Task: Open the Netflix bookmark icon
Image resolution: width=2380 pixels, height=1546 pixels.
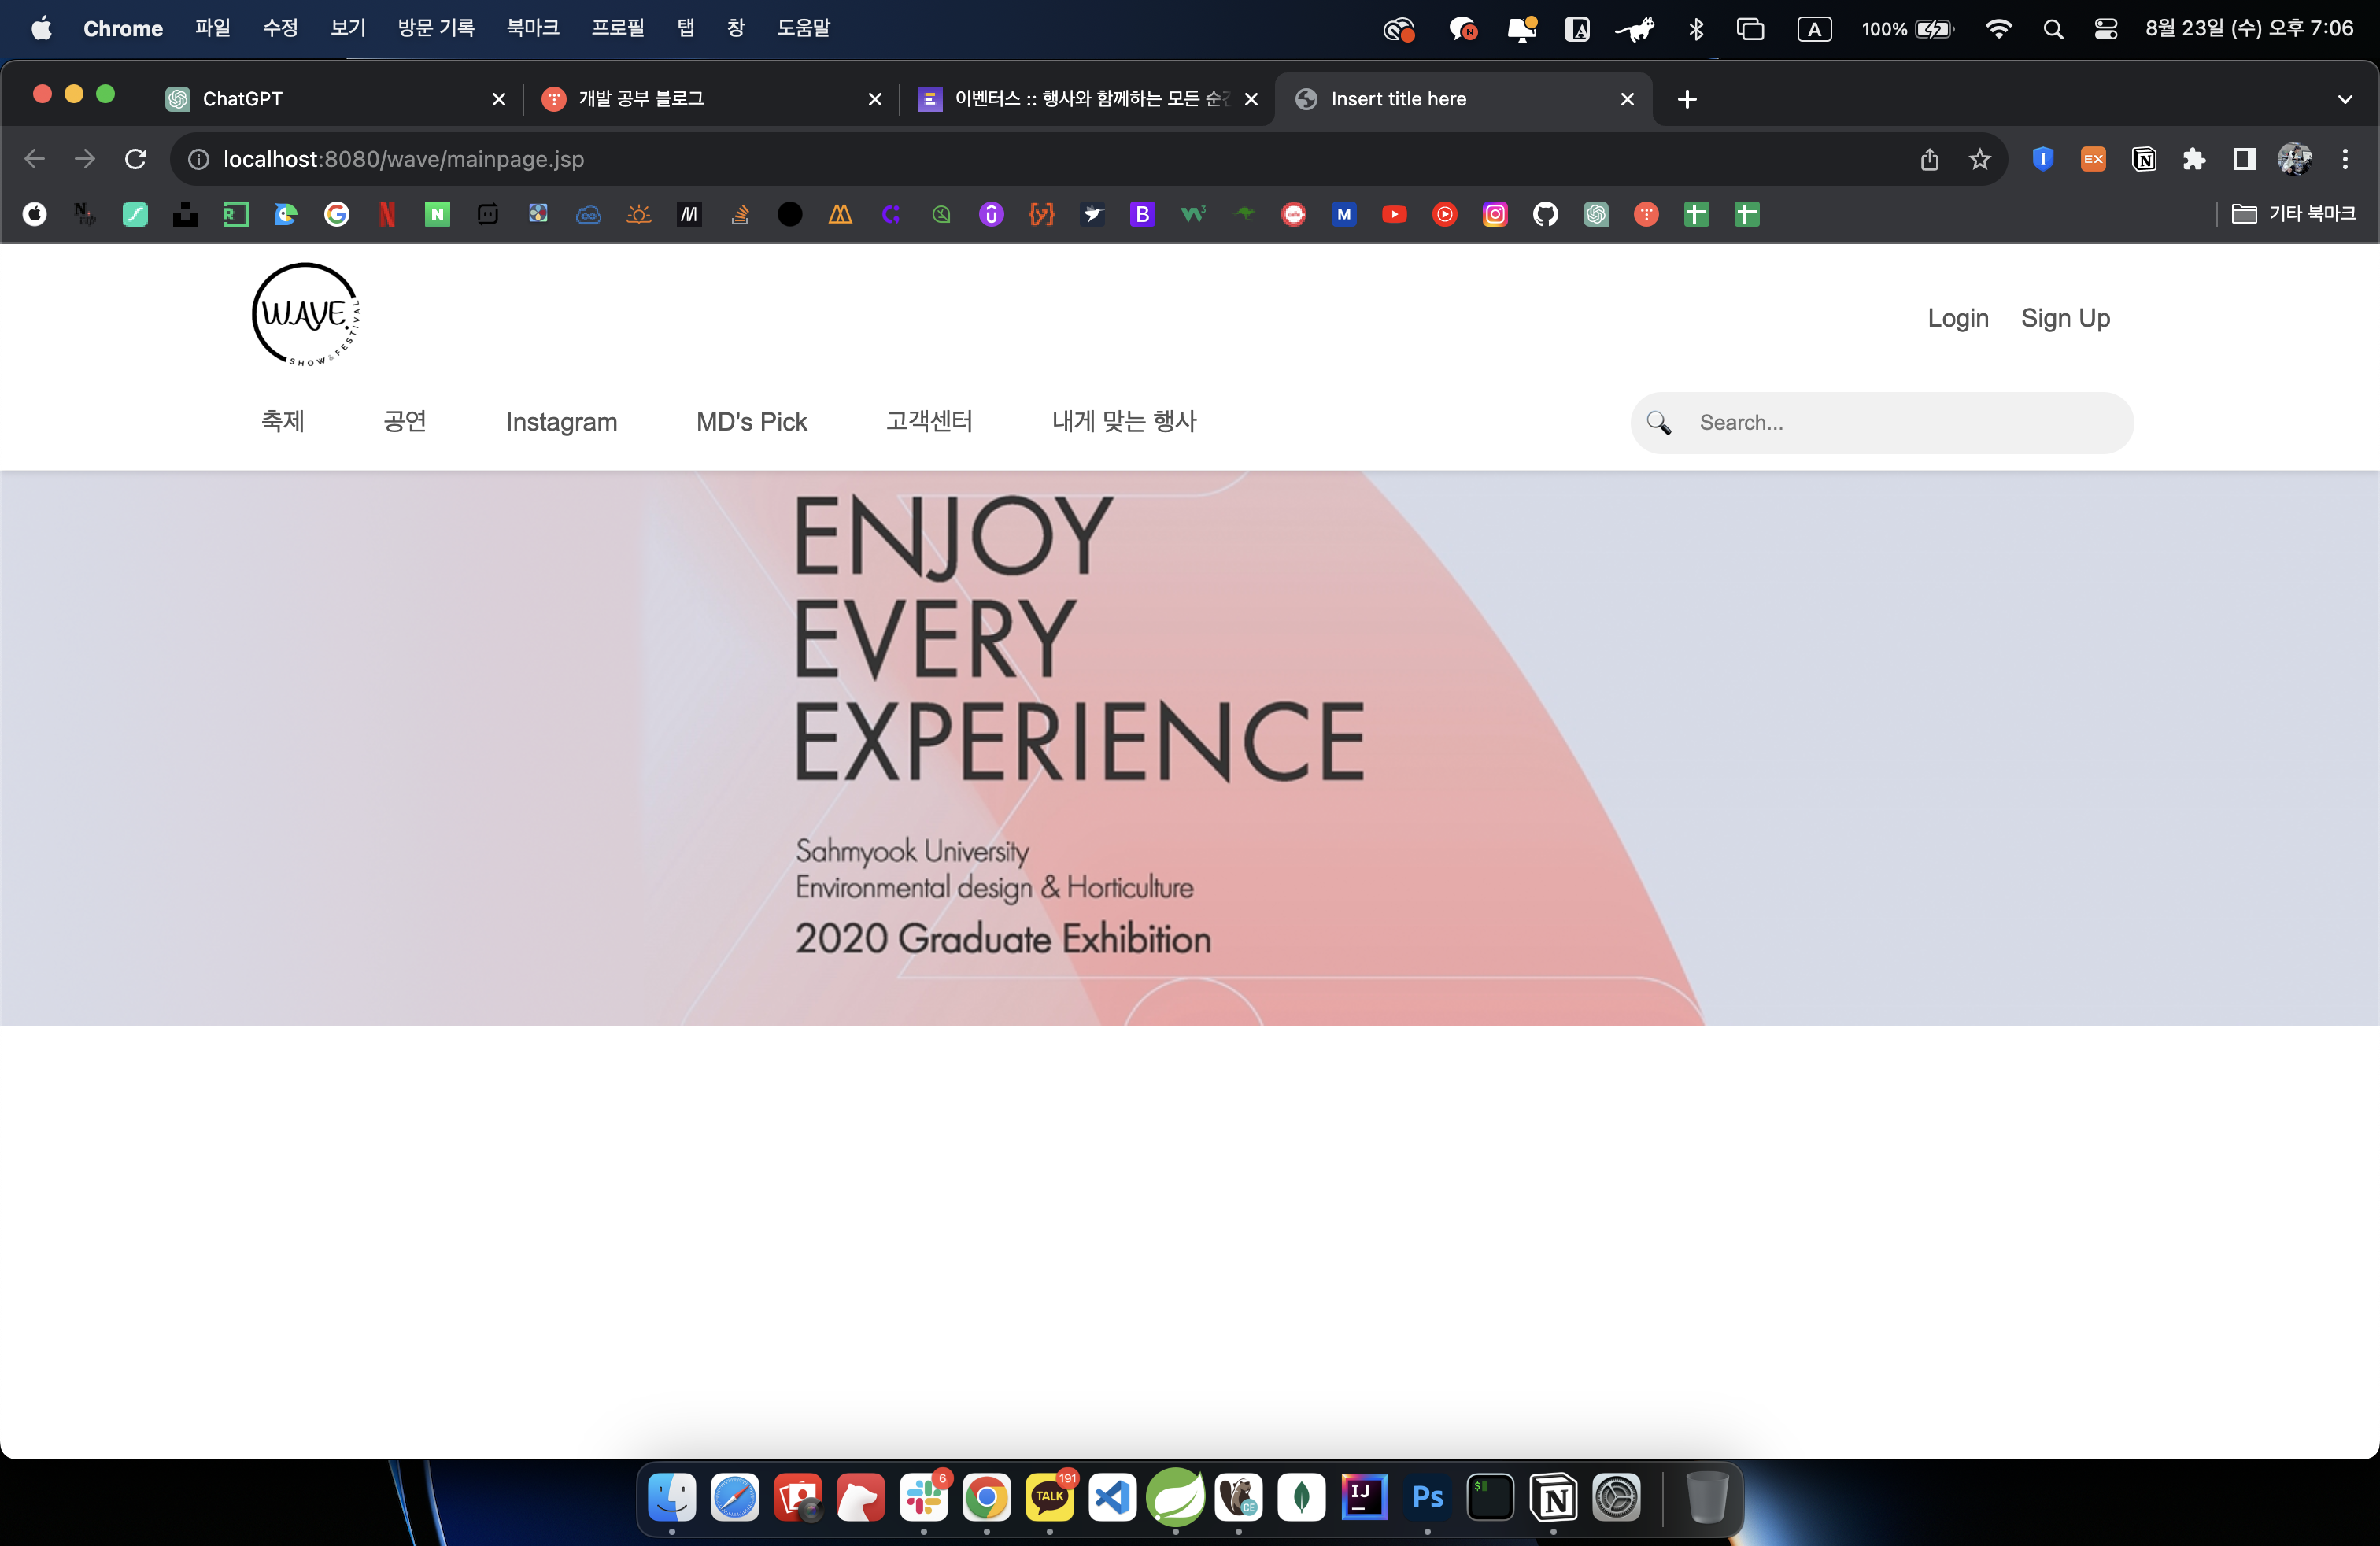Action: (387, 214)
